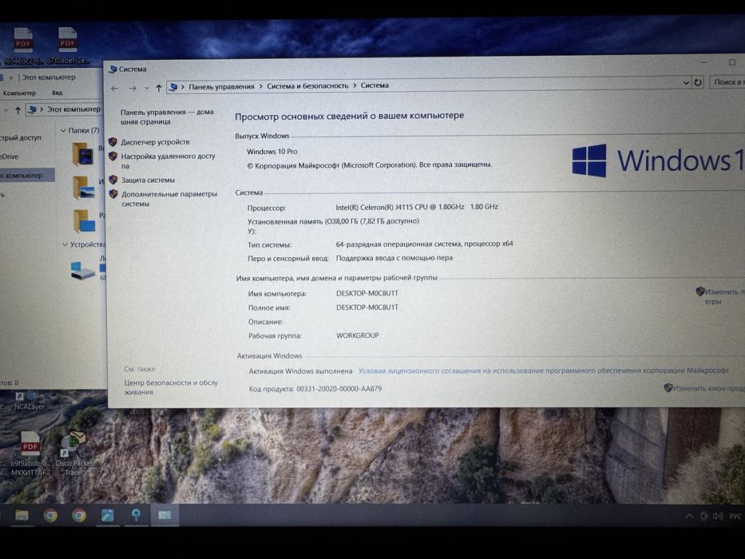Screen dimensions: 745x559
Task: Open blue pin app on taskbar
Action: coord(136,515)
